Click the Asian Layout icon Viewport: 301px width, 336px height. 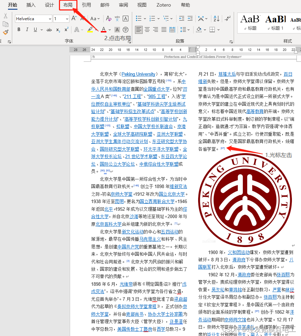pyautogui.click(x=201, y=18)
